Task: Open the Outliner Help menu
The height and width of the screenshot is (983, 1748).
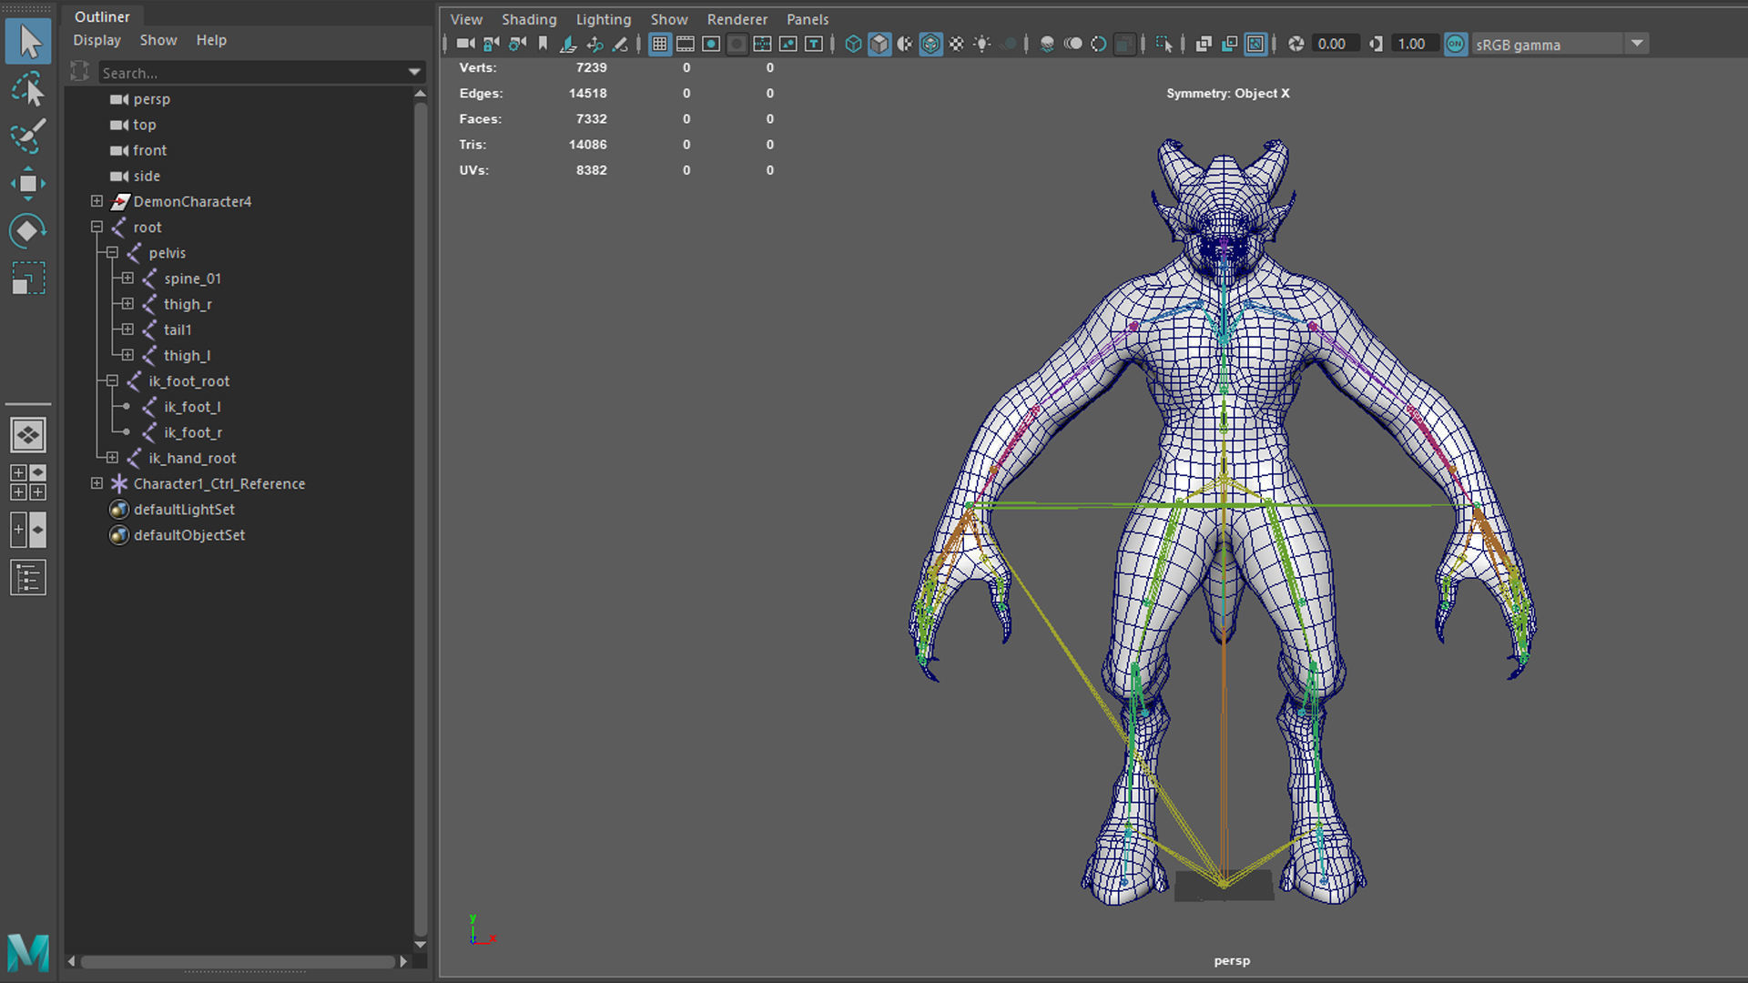Action: 211,40
